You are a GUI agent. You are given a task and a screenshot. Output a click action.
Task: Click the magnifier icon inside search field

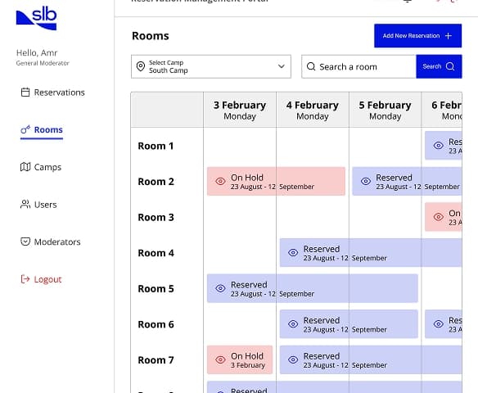tap(311, 66)
